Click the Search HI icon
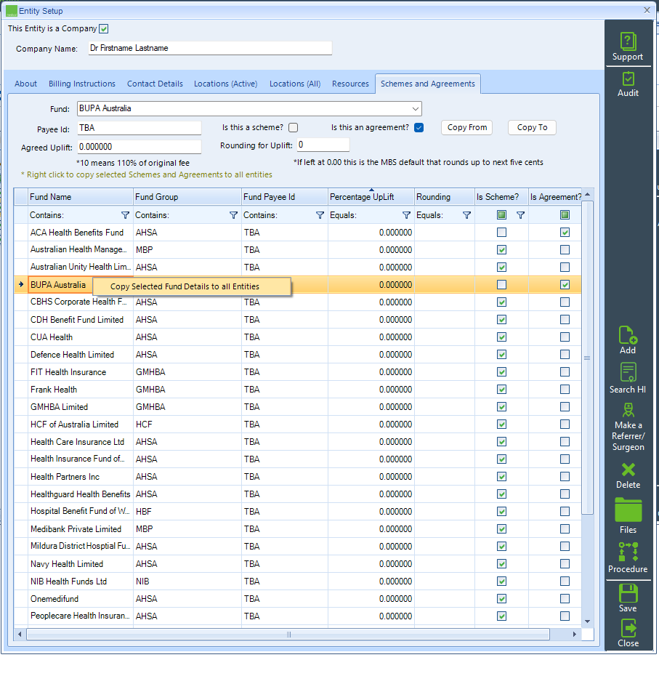Image resolution: width=659 pixels, height=684 pixels. [628, 372]
